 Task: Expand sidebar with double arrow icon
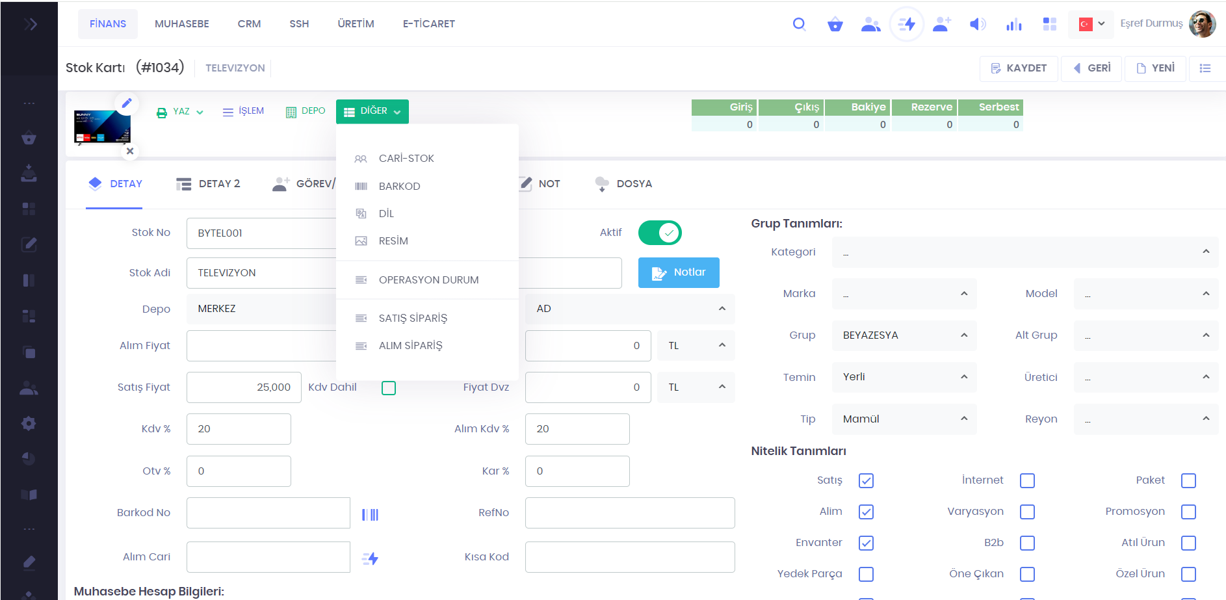(30, 24)
